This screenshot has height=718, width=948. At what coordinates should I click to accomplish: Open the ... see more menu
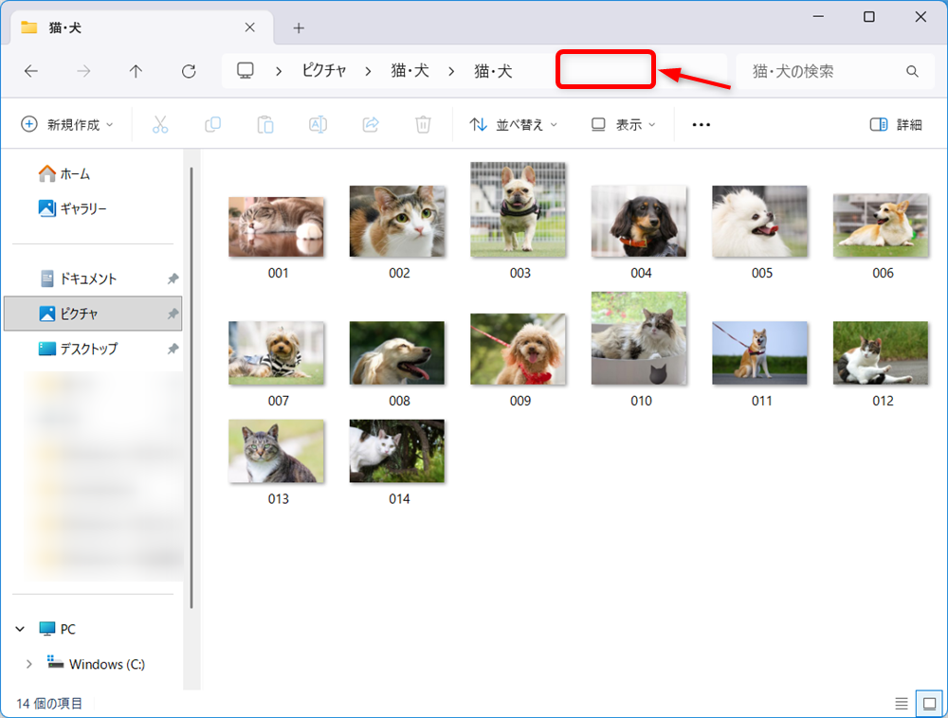(x=701, y=124)
